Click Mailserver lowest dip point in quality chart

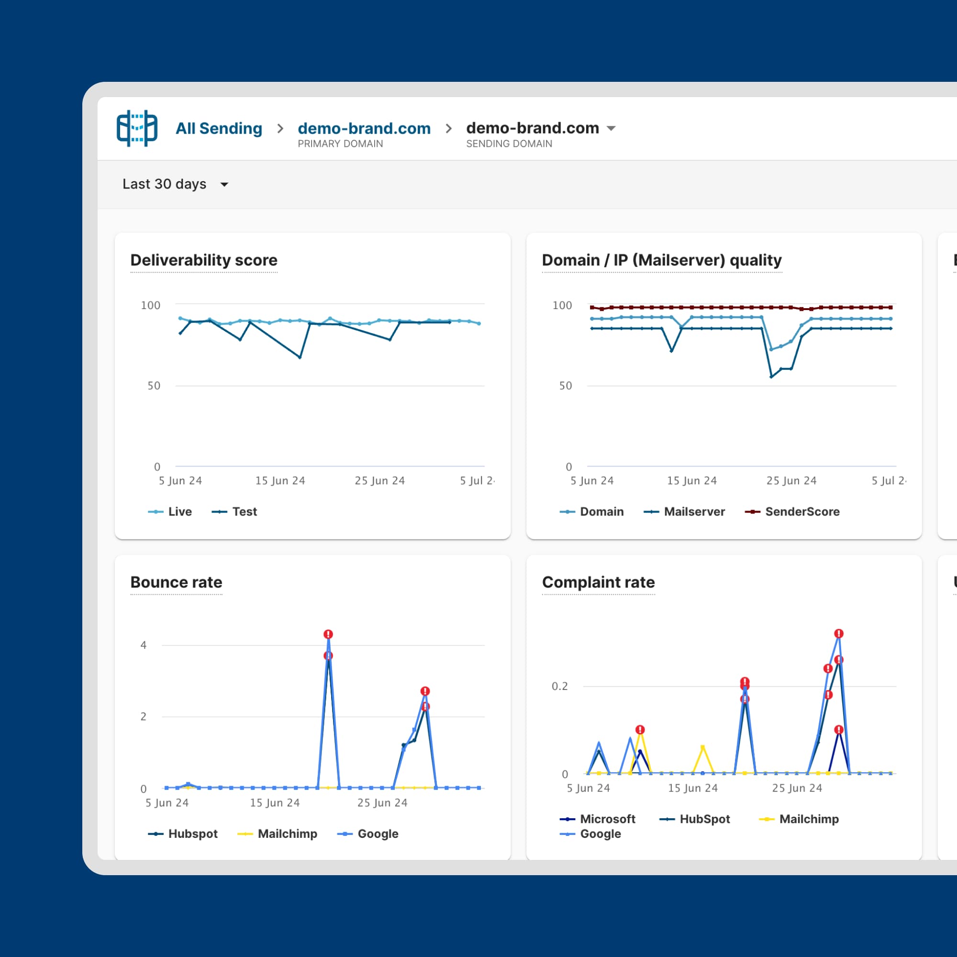click(771, 377)
